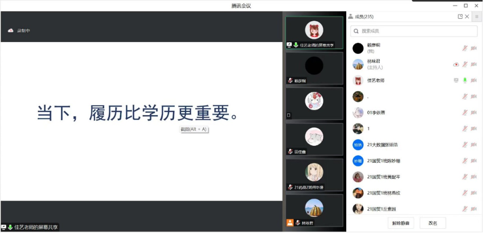Pop out the members panel window
The width and height of the screenshot is (483, 233).
(x=460, y=17)
